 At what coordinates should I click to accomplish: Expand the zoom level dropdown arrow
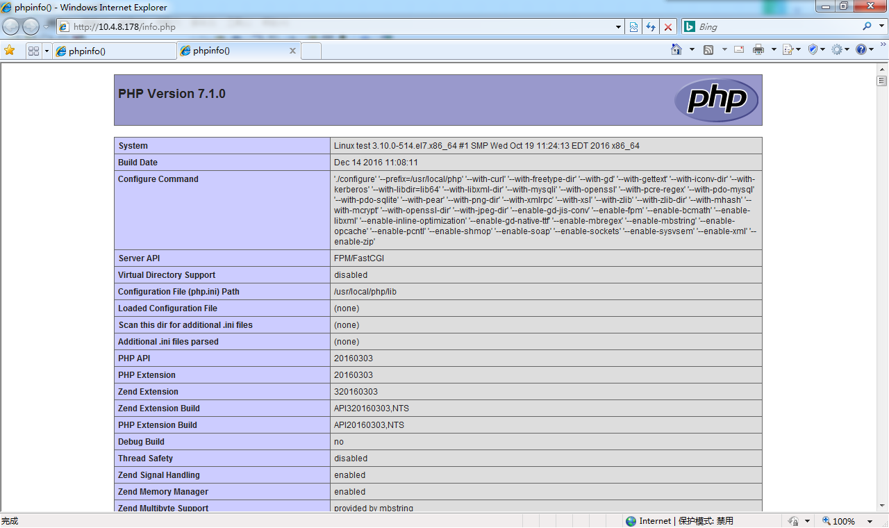(x=870, y=521)
